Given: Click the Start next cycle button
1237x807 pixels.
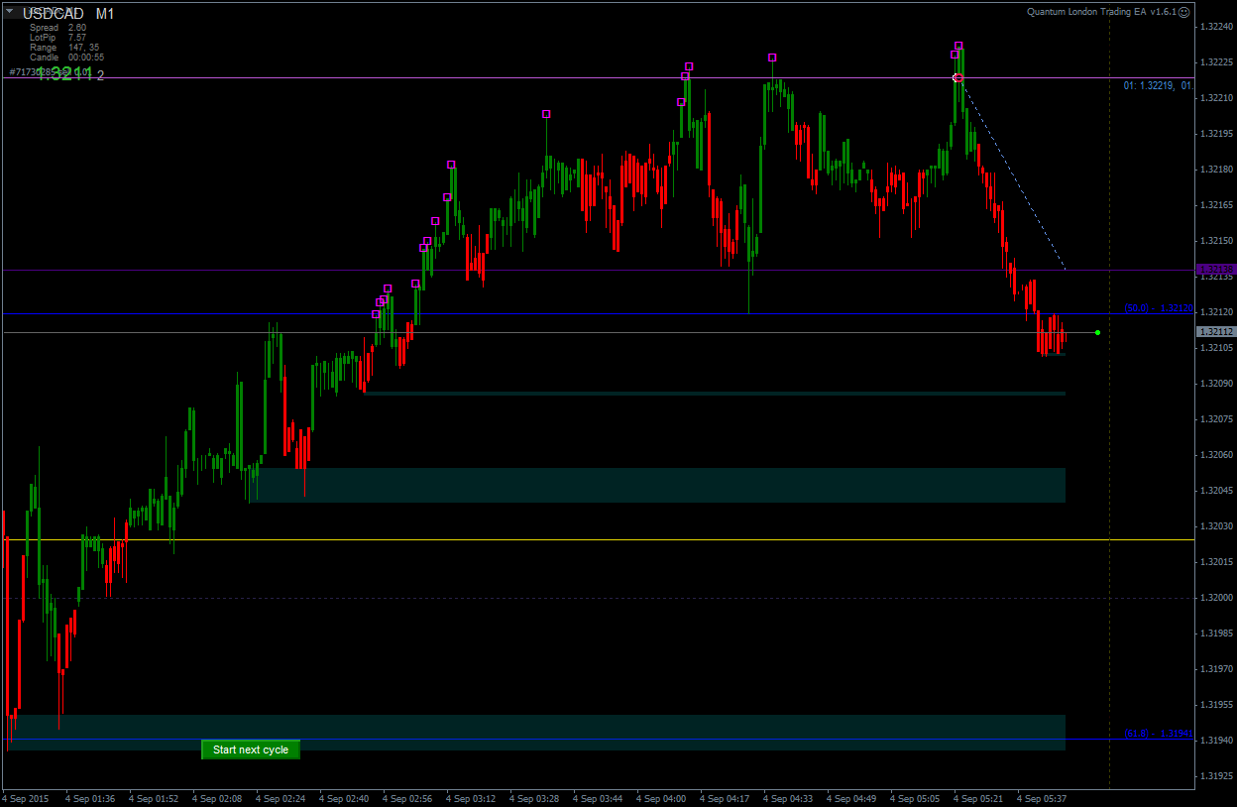Looking at the screenshot, I should [x=251, y=749].
